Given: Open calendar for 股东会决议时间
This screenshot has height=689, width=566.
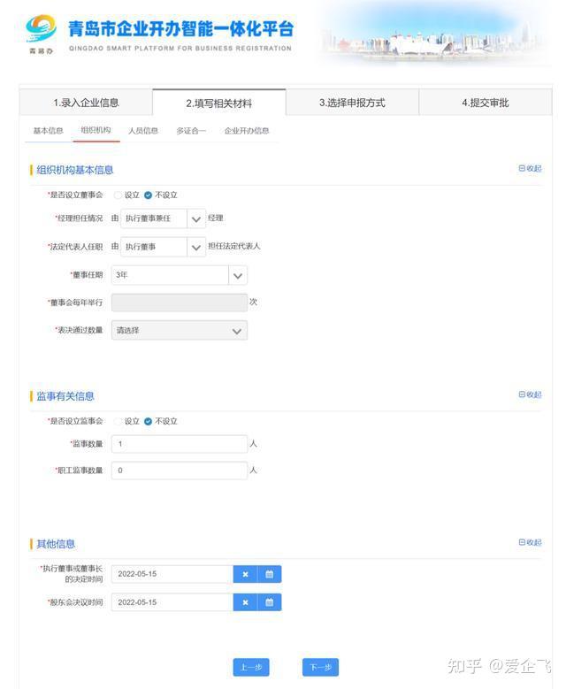Looking at the screenshot, I should 270,602.
